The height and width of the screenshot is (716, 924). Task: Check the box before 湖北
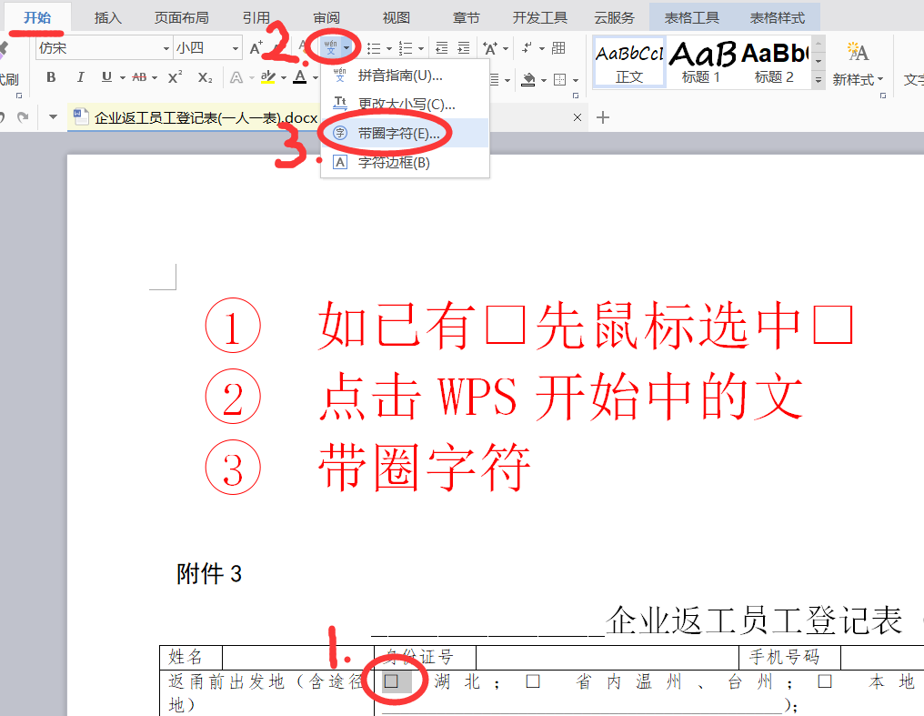(x=391, y=681)
